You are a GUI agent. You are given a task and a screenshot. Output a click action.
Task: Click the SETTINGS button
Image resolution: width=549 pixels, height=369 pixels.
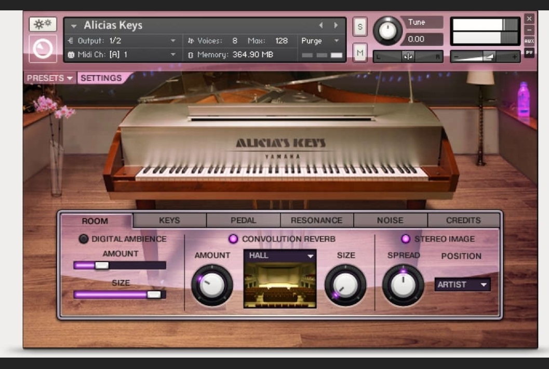pos(101,78)
